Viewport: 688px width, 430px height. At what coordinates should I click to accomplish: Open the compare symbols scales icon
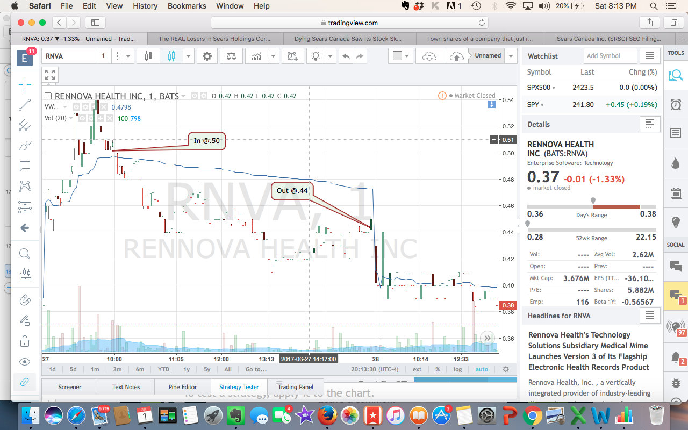pyautogui.click(x=231, y=56)
